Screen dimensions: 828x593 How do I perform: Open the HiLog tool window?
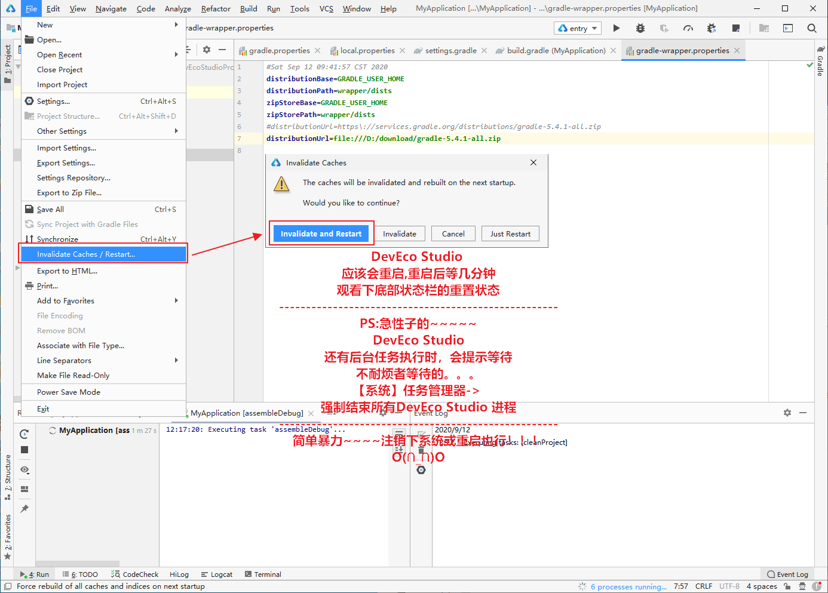(x=179, y=574)
